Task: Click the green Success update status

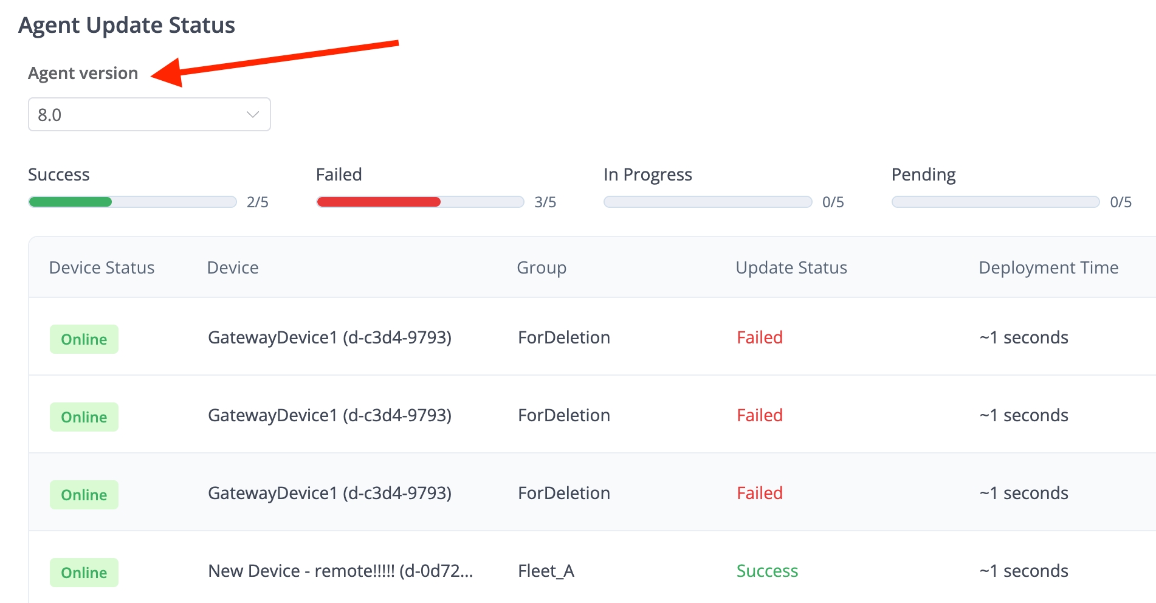Action: 767,571
